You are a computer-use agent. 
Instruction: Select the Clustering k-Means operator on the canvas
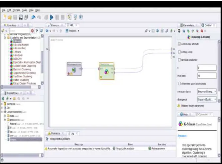tap(107, 71)
